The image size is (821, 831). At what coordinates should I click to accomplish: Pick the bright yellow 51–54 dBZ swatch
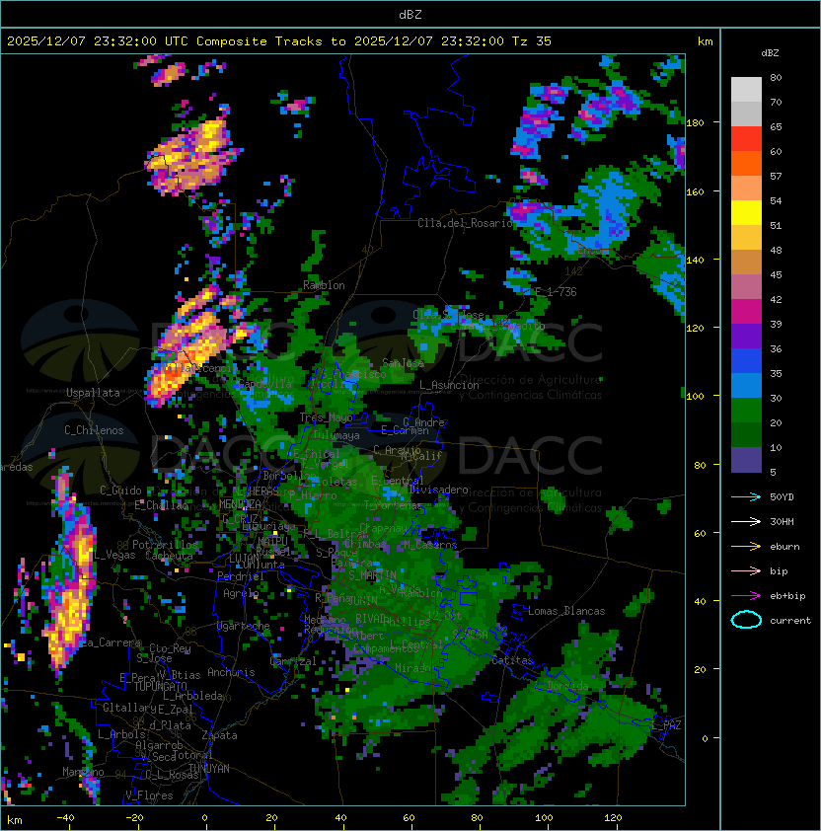pyautogui.click(x=746, y=213)
